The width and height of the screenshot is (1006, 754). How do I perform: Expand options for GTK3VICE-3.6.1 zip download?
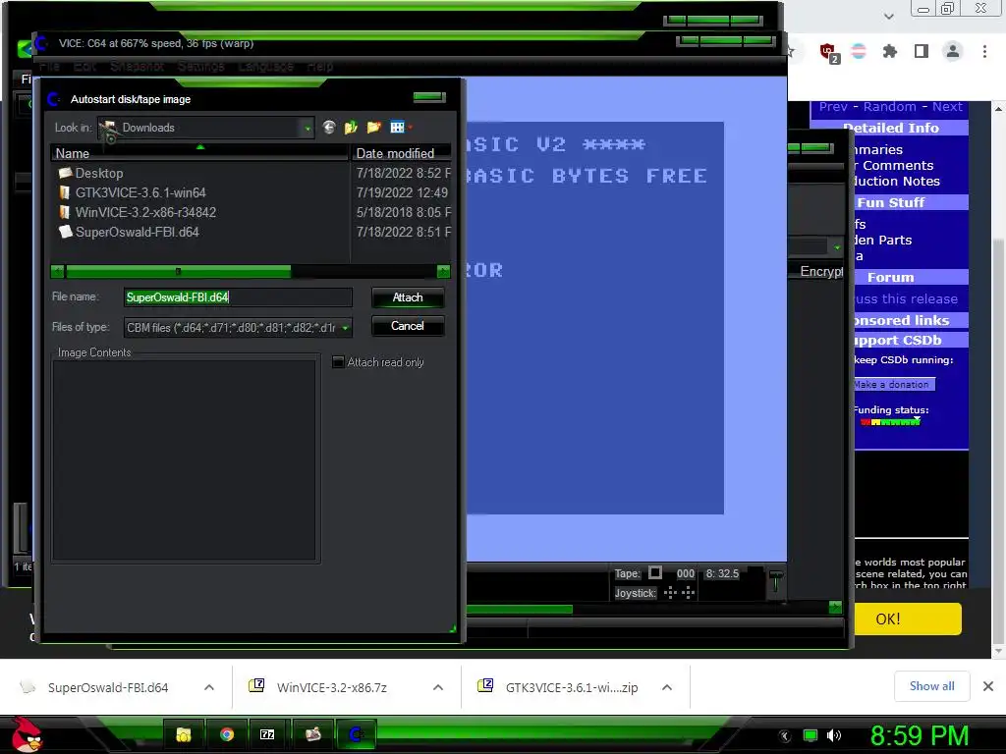click(667, 686)
